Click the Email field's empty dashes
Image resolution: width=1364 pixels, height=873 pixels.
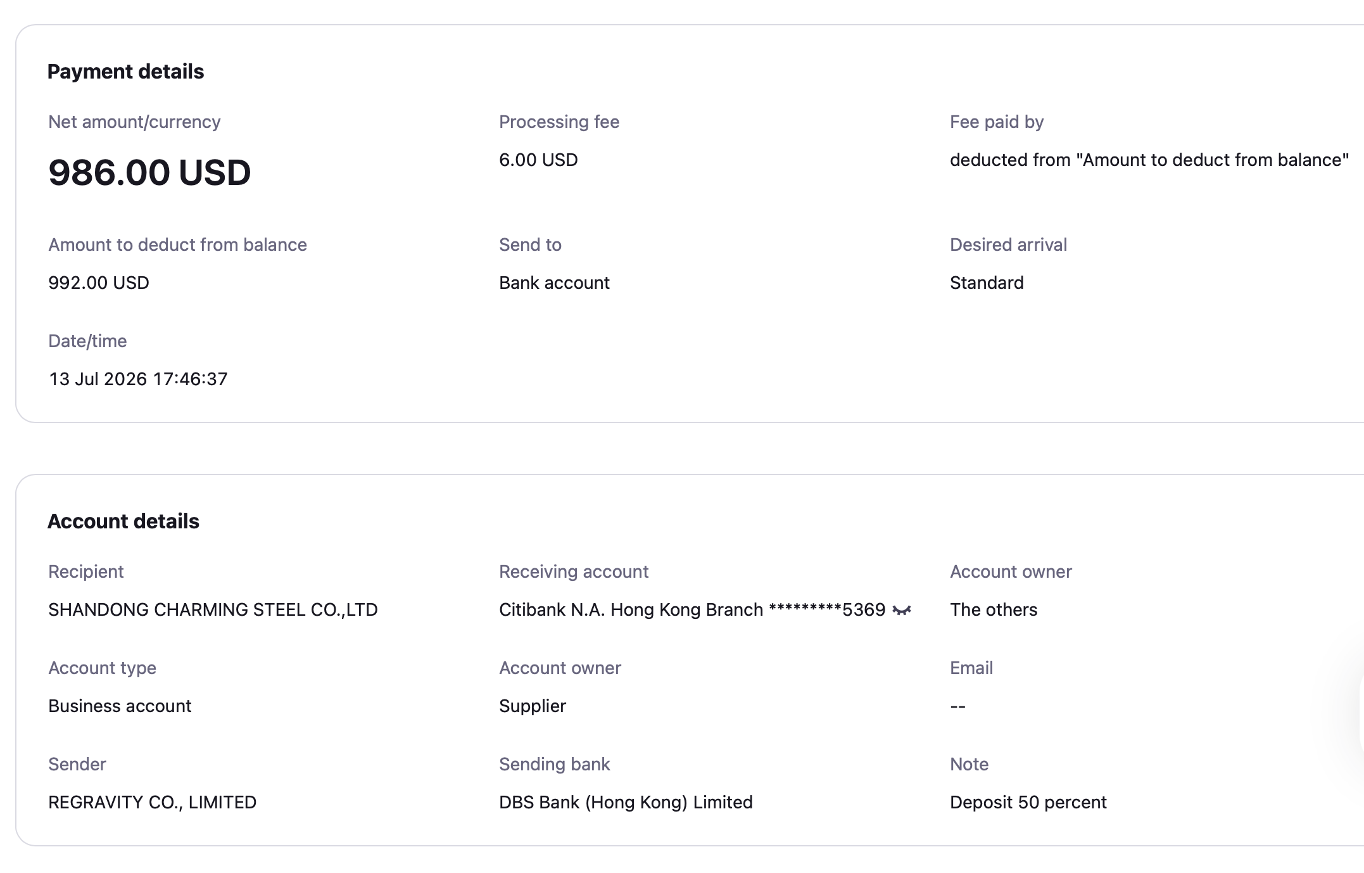(957, 706)
